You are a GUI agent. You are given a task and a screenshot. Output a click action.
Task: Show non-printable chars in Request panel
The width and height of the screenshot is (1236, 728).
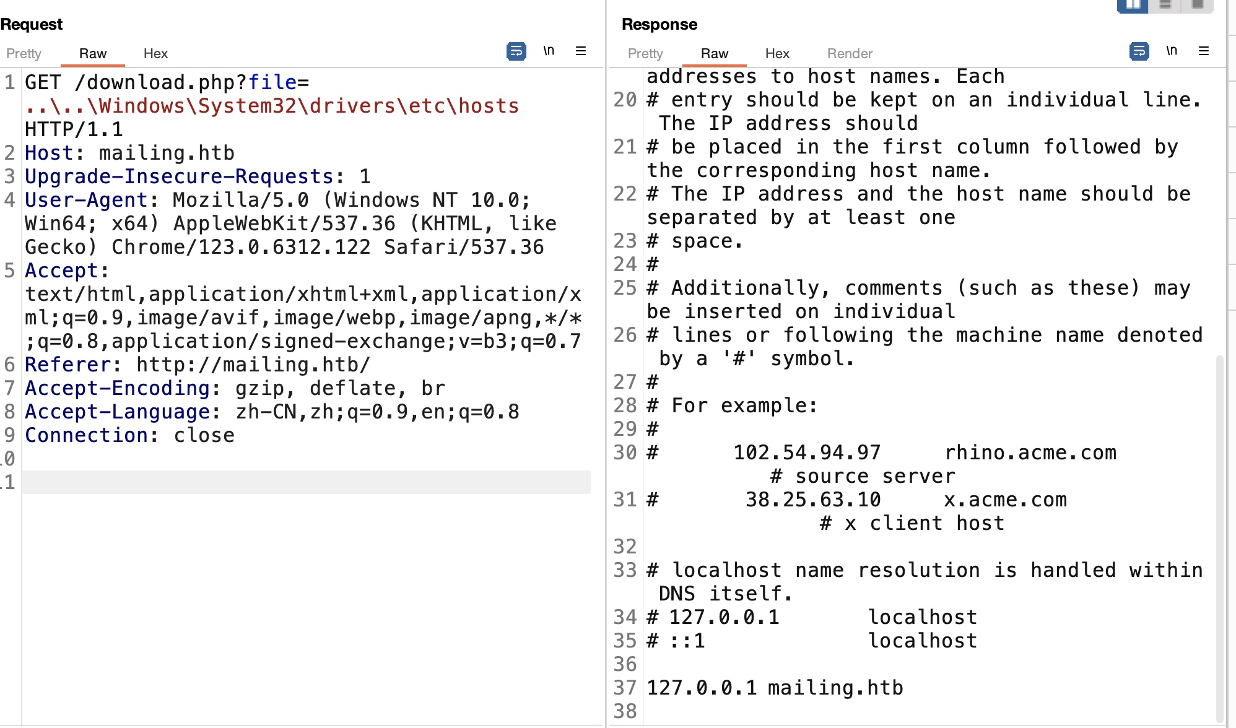click(549, 51)
